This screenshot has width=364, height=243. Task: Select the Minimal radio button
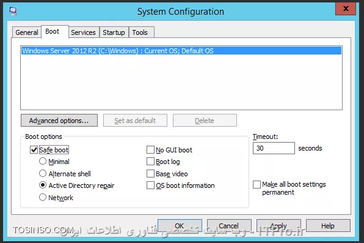coord(43,161)
